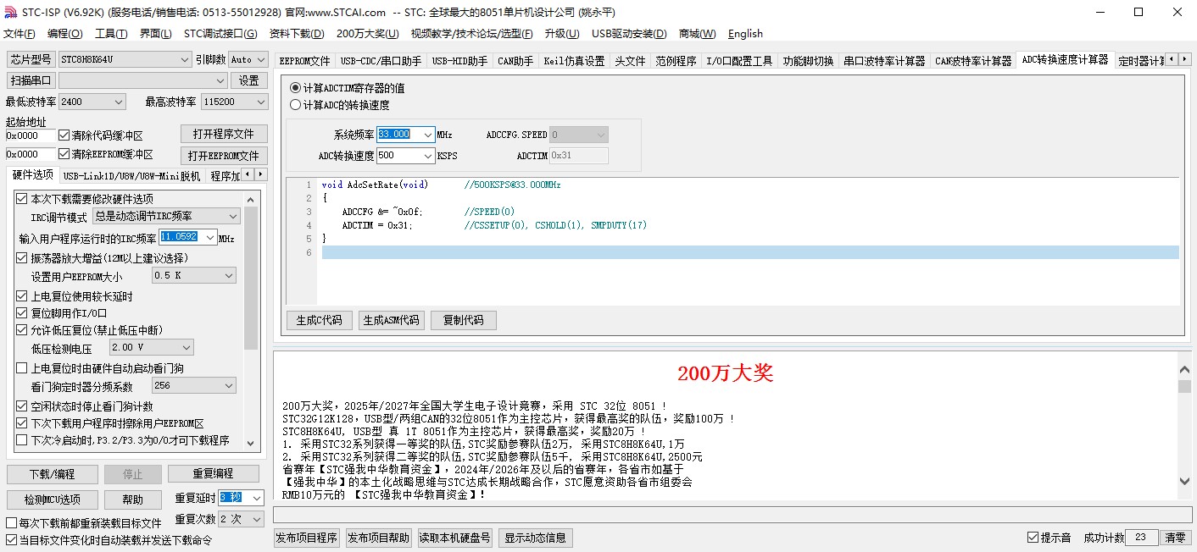Click the code start address 0x0000 field
Viewport: 1197px width, 552px height.
click(x=31, y=135)
